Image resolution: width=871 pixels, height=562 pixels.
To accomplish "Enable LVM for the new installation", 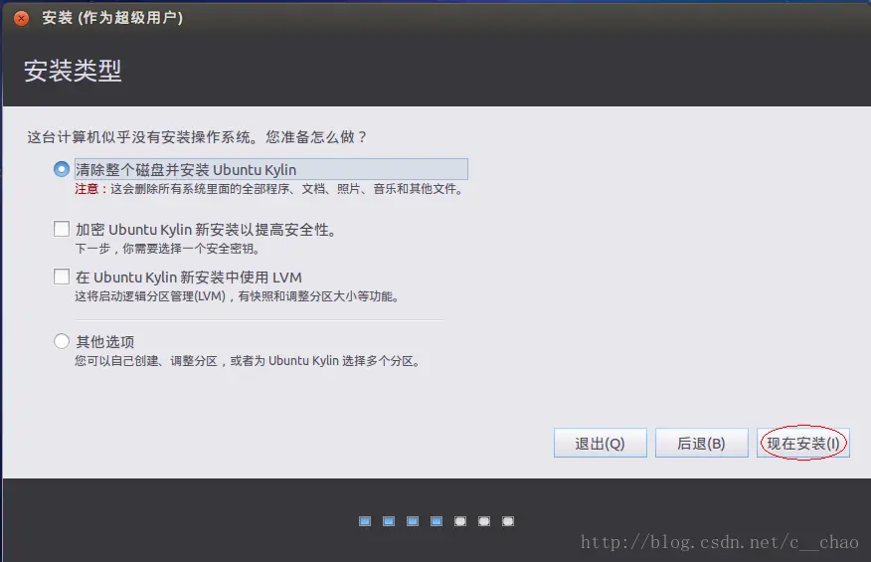I will [62, 277].
